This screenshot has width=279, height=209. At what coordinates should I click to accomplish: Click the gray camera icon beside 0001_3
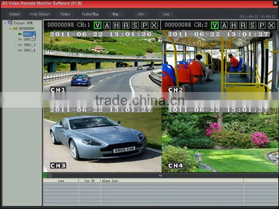coord(20,45)
